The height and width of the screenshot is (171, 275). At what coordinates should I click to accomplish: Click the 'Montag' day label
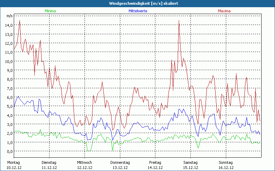click(13, 163)
